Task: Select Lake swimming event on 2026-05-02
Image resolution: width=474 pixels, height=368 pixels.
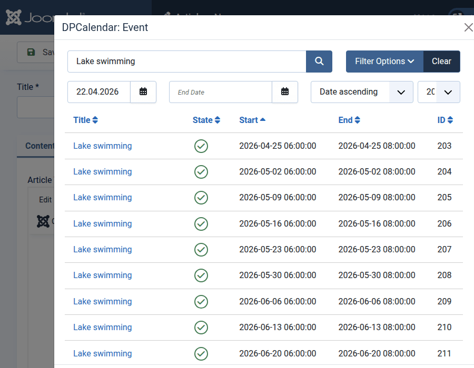Action: (102, 172)
